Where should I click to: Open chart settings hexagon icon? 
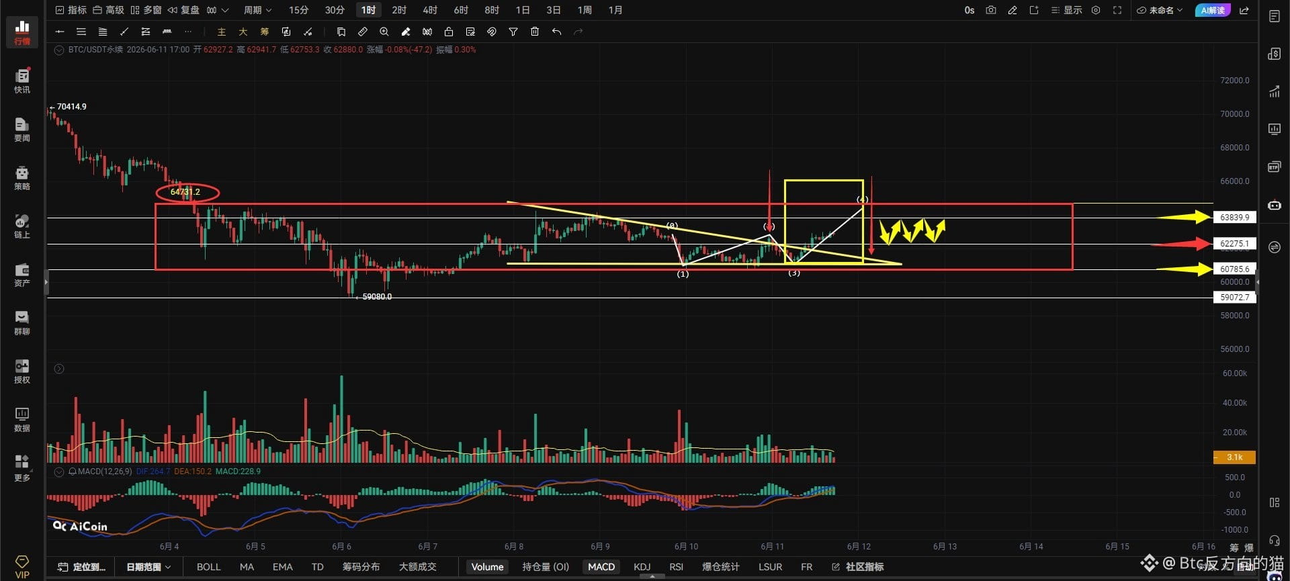[1096, 10]
